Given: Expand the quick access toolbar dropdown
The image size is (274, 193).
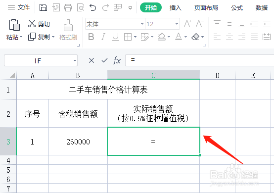Looking at the screenshot, I should coord(130,8).
